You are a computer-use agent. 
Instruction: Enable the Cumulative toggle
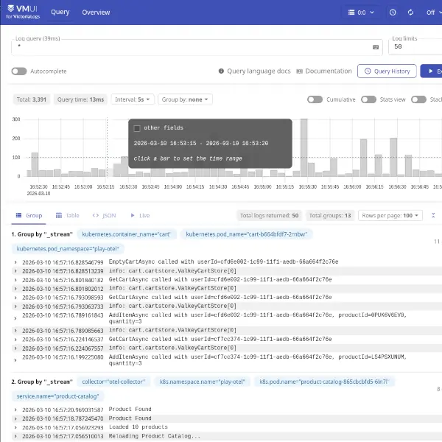315,99
